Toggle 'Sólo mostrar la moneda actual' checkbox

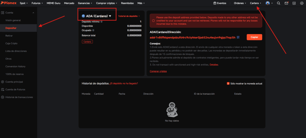tap(228, 84)
